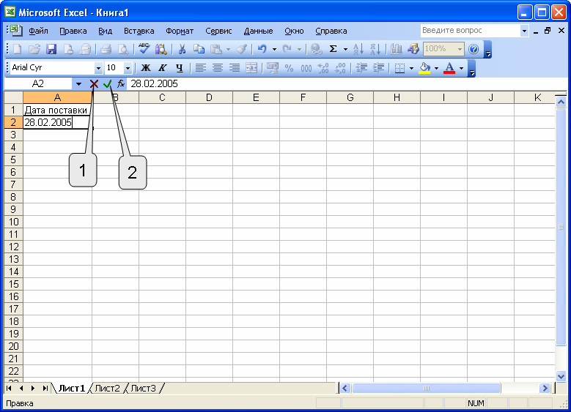Click the AutoSum sigma icon
The height and width of the screenshot is (412, 571).
pos(333,49)
